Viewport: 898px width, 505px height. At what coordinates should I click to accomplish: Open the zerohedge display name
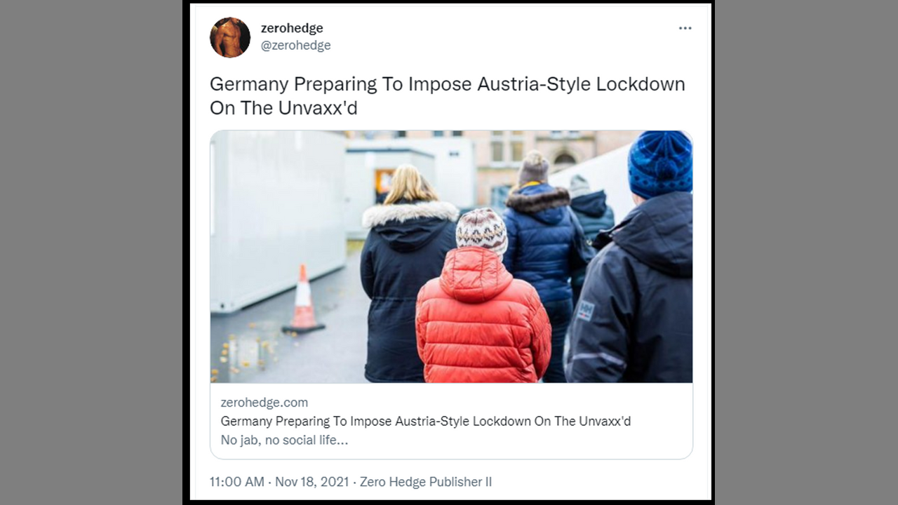(292, 28)
